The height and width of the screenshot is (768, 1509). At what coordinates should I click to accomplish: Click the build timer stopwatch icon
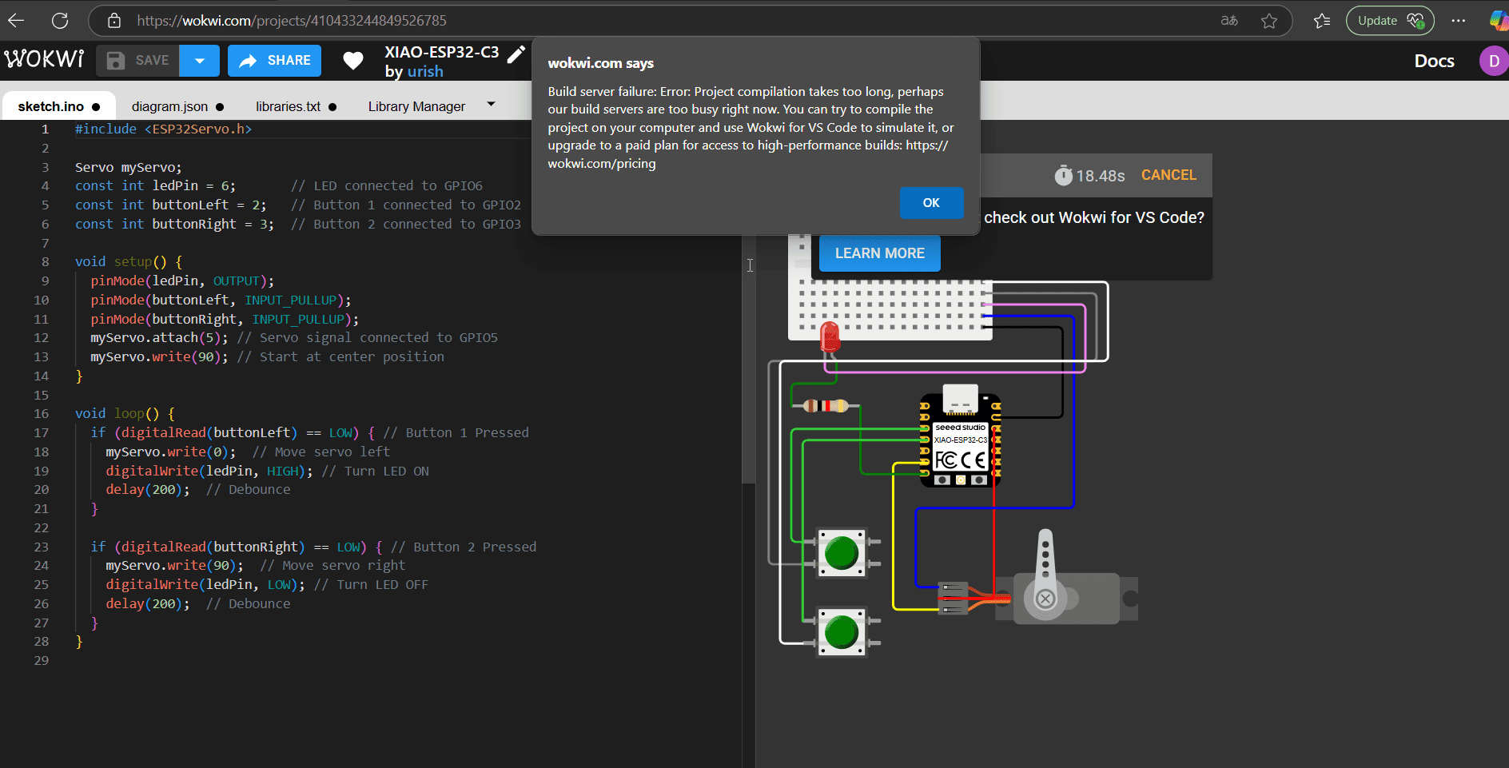coord(1063,175)
